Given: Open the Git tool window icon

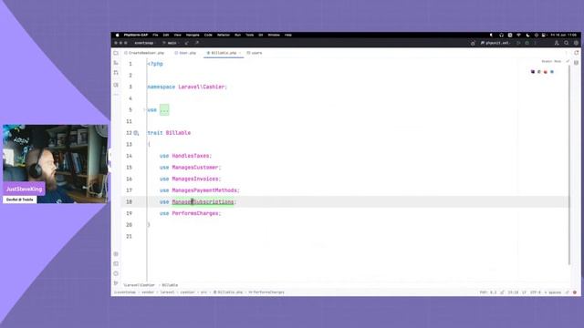Looking at the screenshot, I should tap(116, 283).
